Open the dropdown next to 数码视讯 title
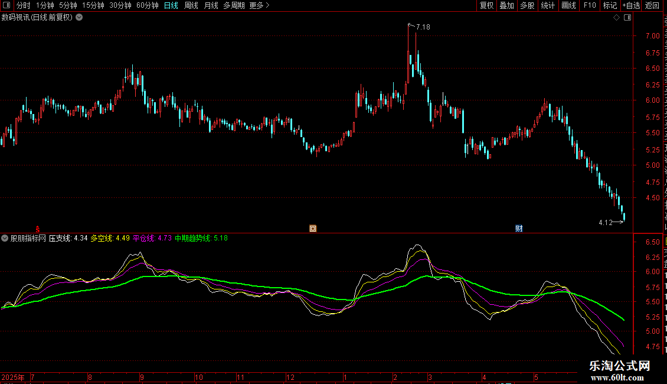 point(79,18)
